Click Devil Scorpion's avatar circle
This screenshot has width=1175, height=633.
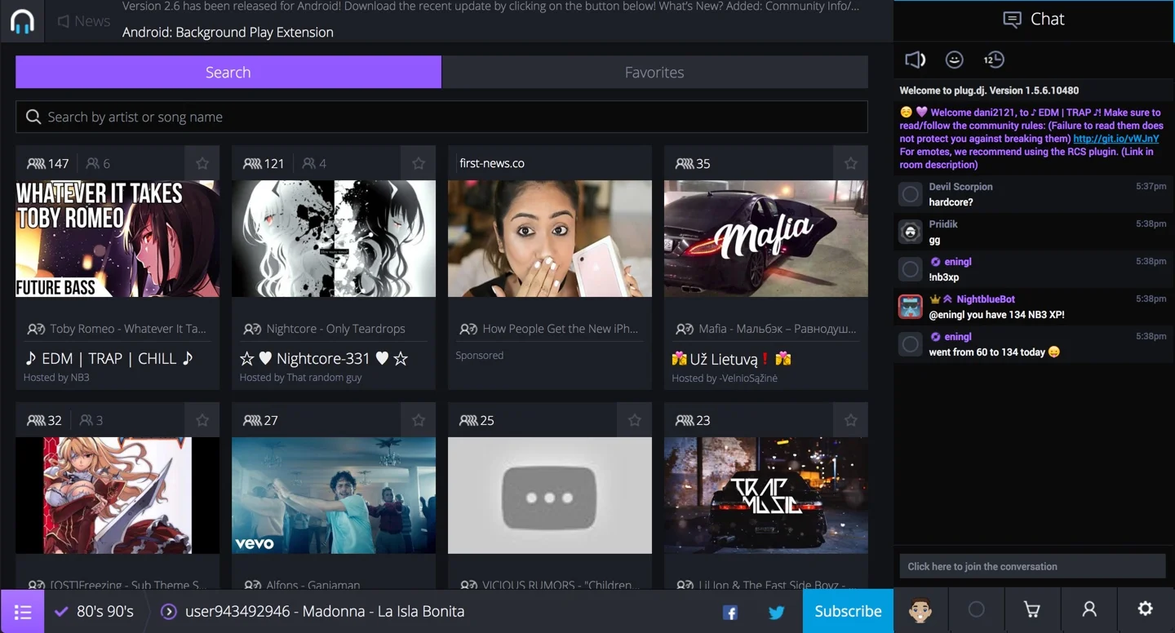(911, 194)
